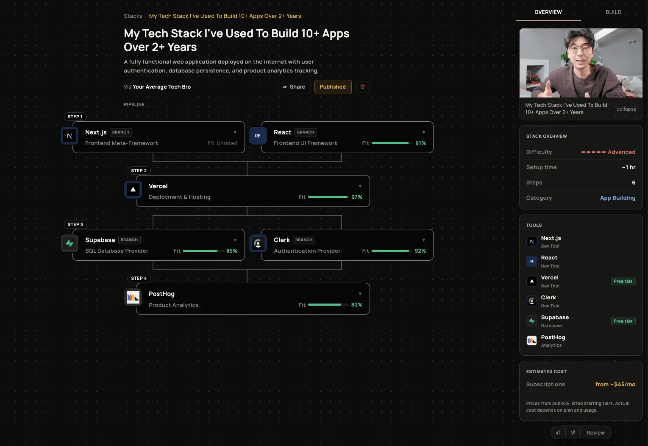Screen dimensions: 648x446
Task: Click the STEP 4 label
Action: [139, 278]
